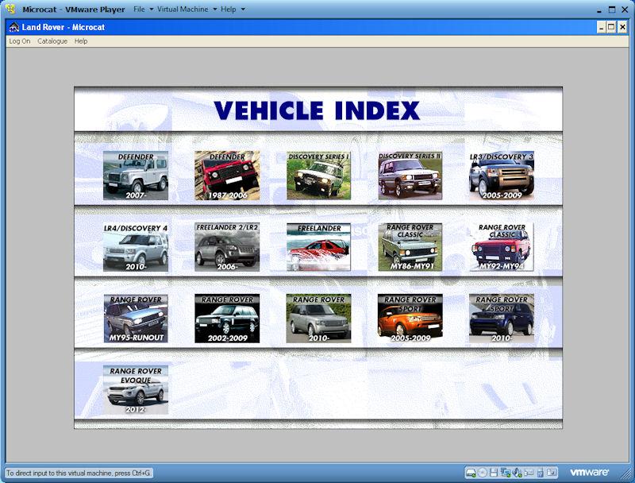Open LR3/Discovery 3 2005-2009 catalogue
The height and width of the screenshot is (483, 635).
click(x=501, y=176)
